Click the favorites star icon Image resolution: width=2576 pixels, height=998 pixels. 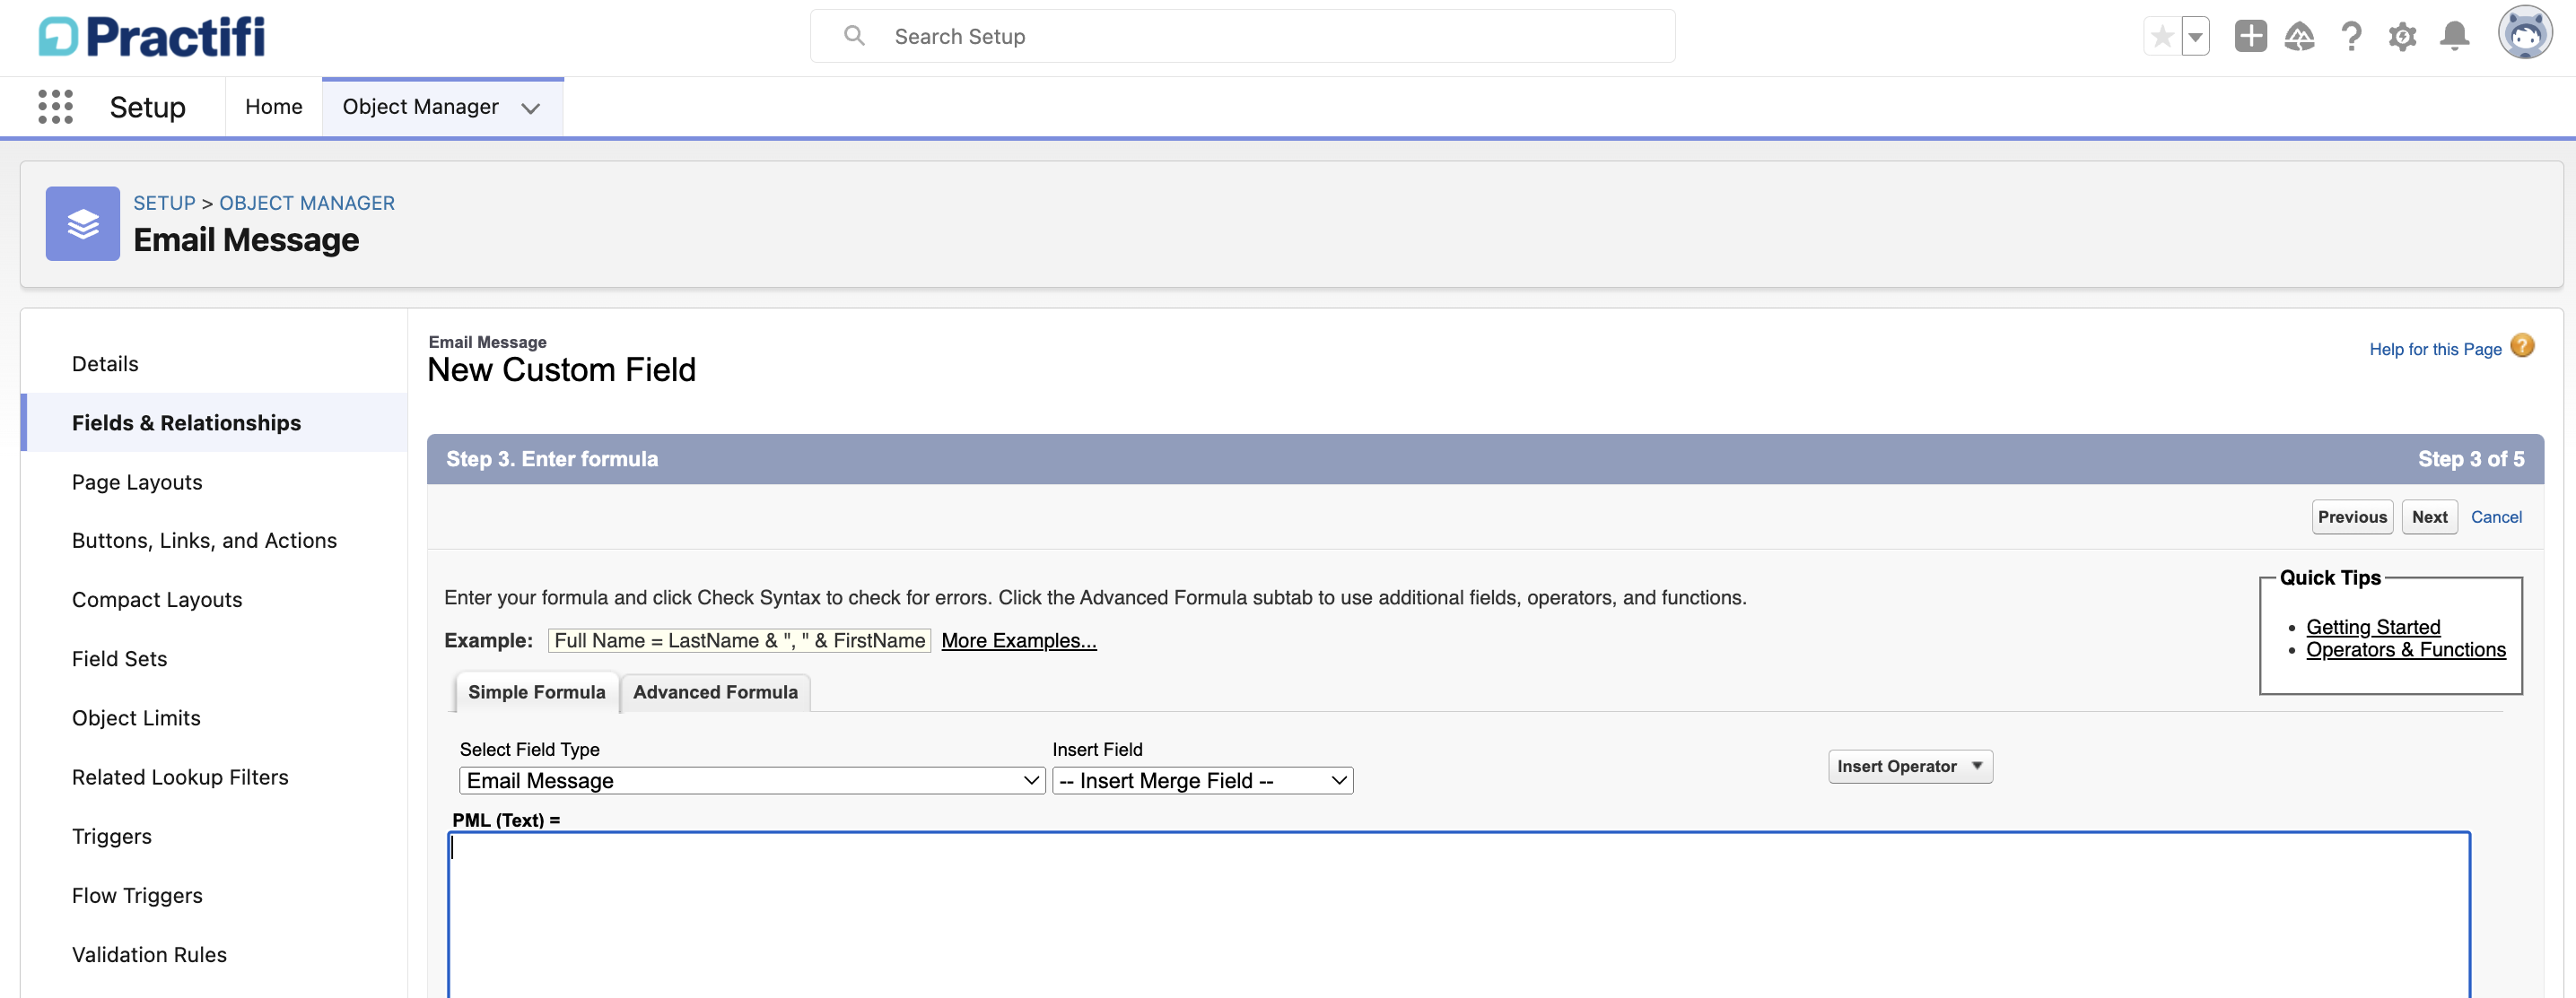(x=2162, y=37)
